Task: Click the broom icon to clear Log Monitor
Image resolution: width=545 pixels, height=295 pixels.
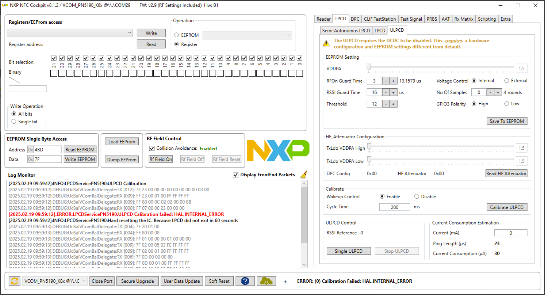Action: (303, 175)
